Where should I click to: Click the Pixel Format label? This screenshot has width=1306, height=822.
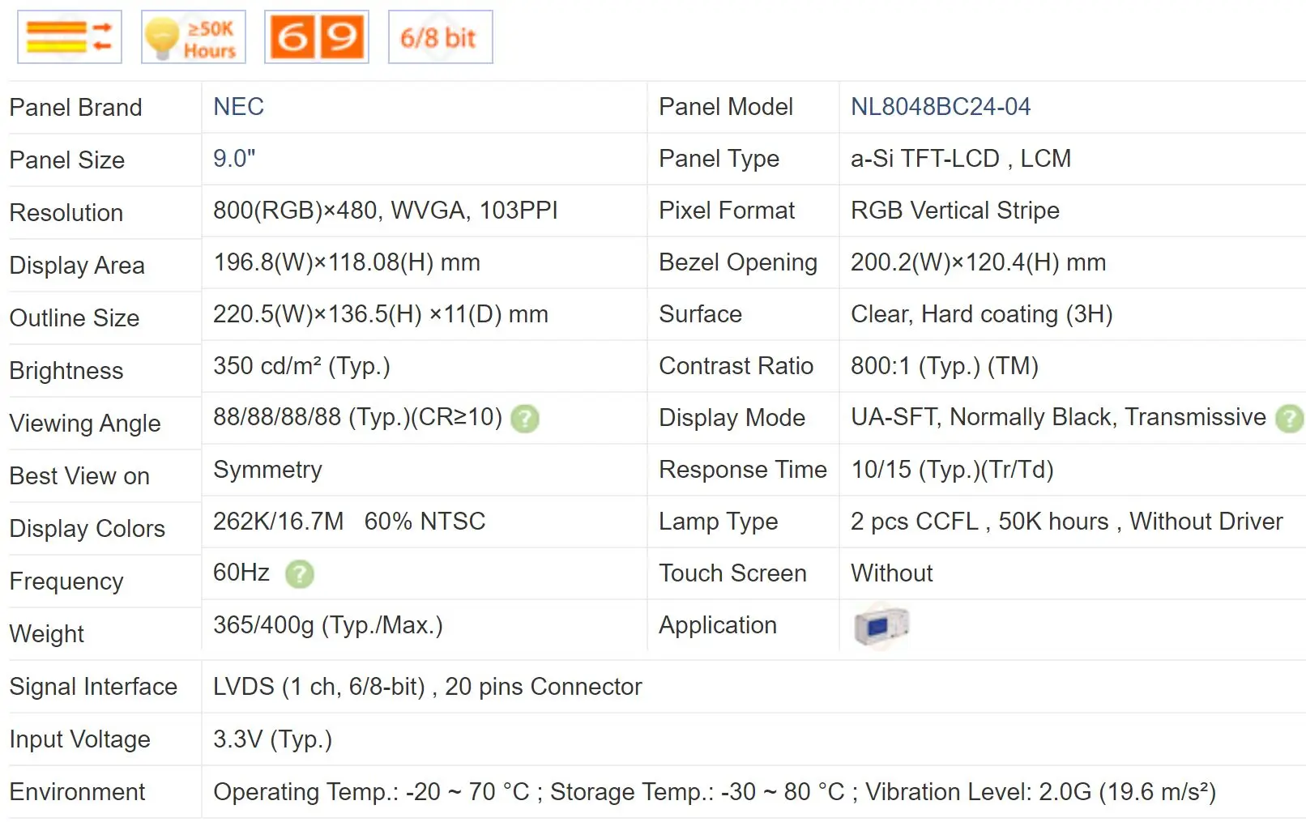click(727, 211)
